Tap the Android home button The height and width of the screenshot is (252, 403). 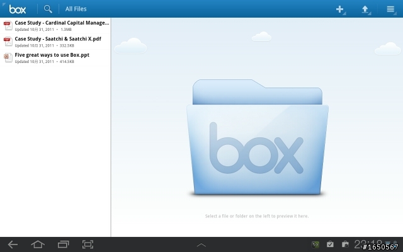coord(38,244)
